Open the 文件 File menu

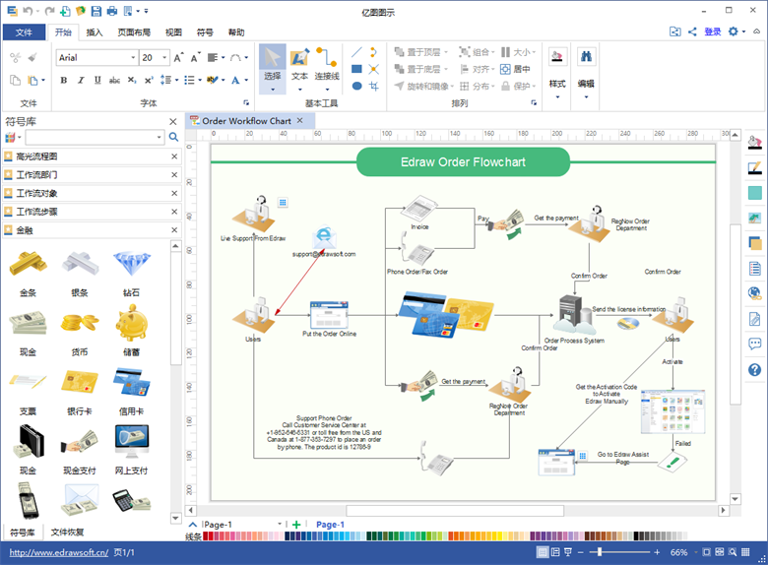[x=24, y=32]
